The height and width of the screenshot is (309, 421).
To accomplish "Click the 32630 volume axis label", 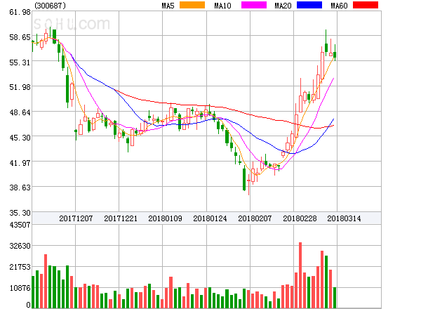I will (20, 246).
